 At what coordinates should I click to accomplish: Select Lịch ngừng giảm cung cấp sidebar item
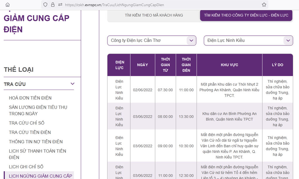point(40,176)
